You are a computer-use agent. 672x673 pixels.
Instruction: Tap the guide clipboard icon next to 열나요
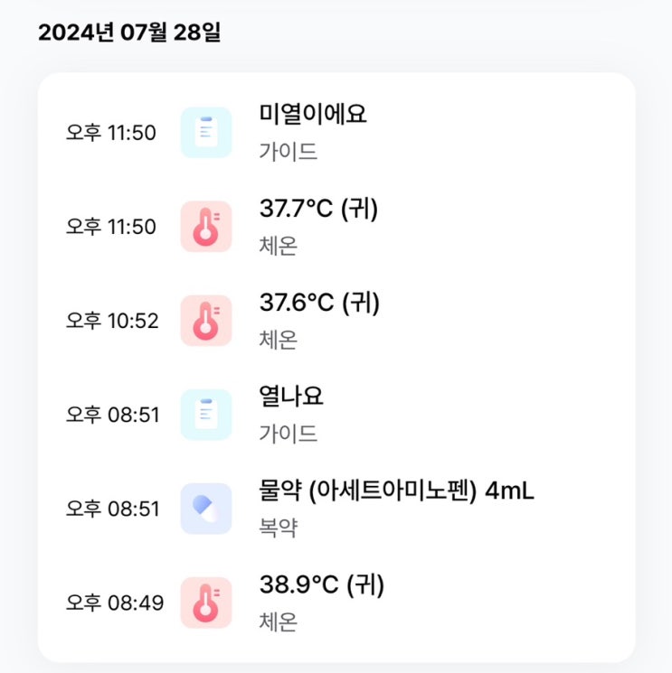tap(206, 415)
